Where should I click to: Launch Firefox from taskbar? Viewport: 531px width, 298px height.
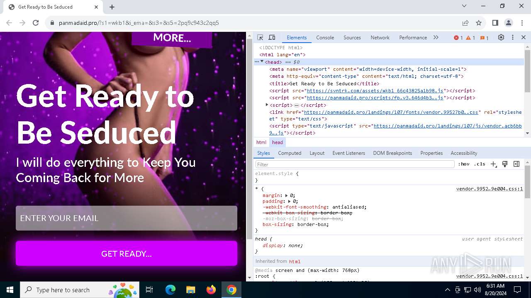[211, 290]
